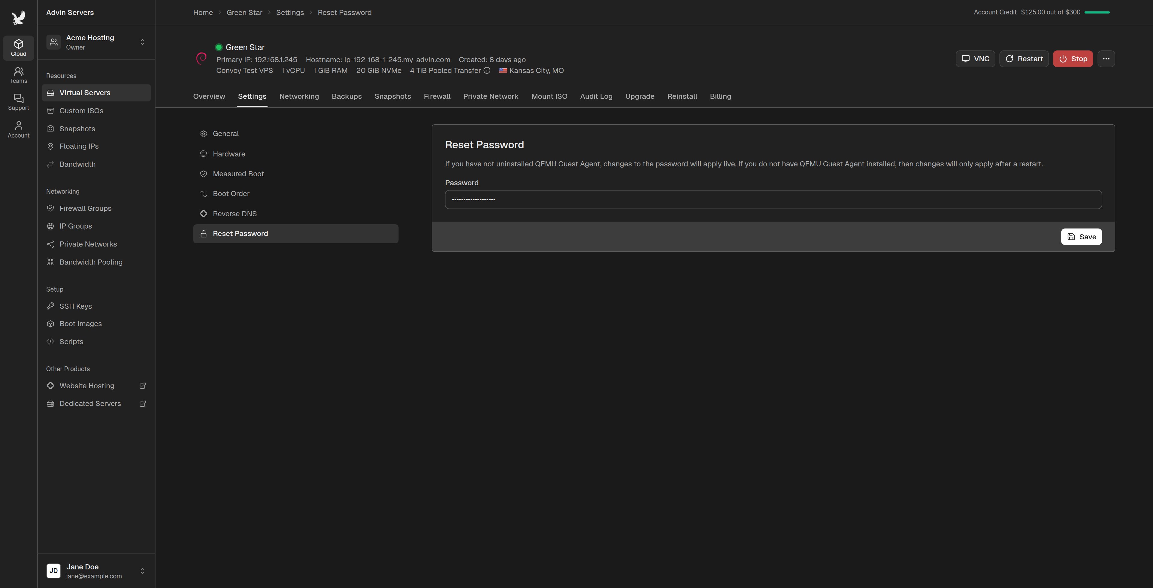Open Floating IPs in sidebar
Screen dimensions: 1153x588
coord(96,146)
